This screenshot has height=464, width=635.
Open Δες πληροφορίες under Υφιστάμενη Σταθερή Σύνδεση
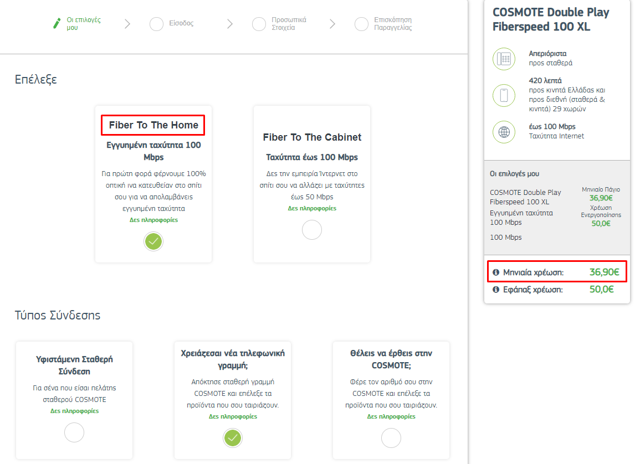tap(74, 411)
